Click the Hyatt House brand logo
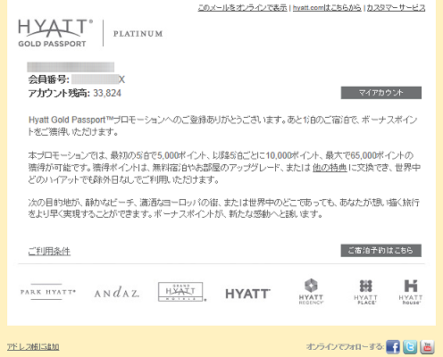The height and width of the screenshot is (357, 443). pos(411,292)
